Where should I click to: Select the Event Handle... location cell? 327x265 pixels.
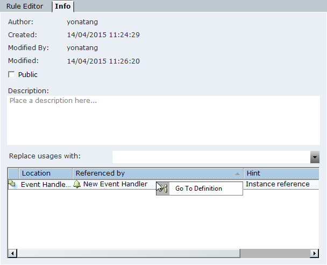(x=45, y=184)
